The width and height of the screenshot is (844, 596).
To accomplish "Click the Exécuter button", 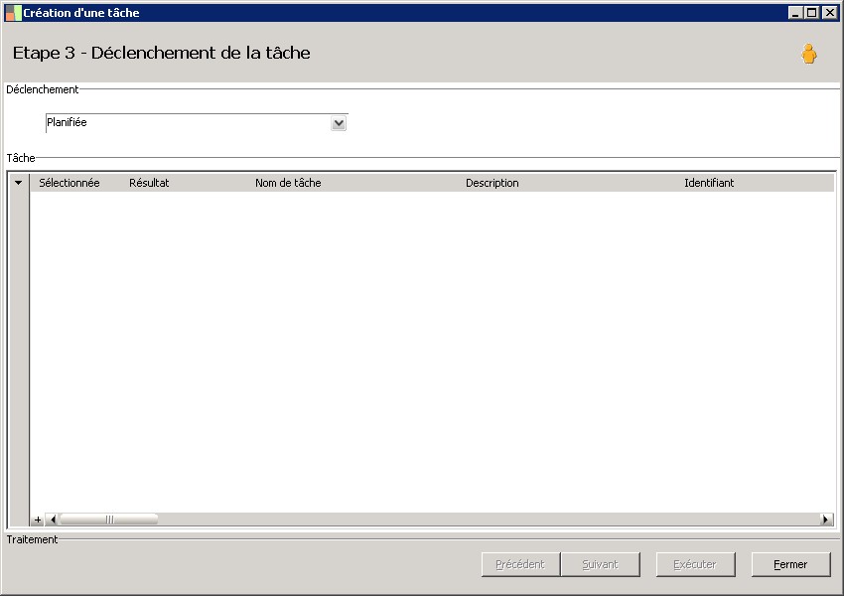I will pyautogui.click(x=695, y=564).
